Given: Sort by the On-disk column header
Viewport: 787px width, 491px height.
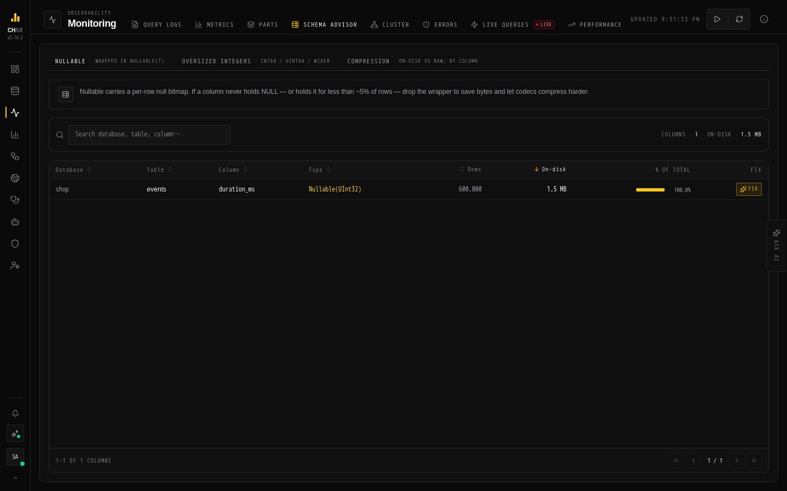Looking at the screenshot, I should tap(550, 170).
